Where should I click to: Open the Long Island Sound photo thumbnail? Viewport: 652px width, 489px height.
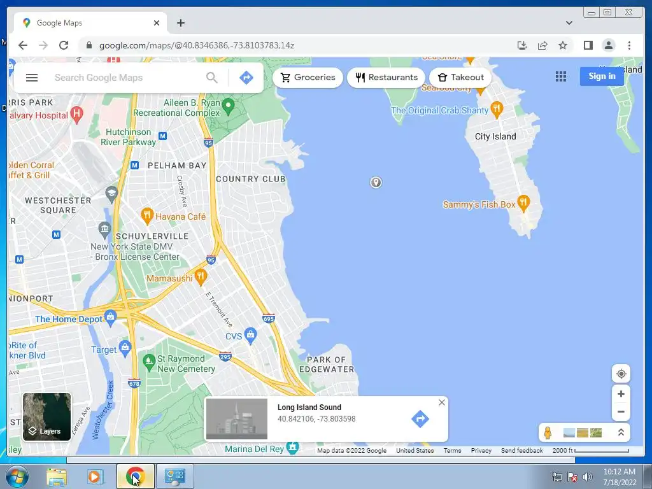pyautogui.click(x=237, y=419)
